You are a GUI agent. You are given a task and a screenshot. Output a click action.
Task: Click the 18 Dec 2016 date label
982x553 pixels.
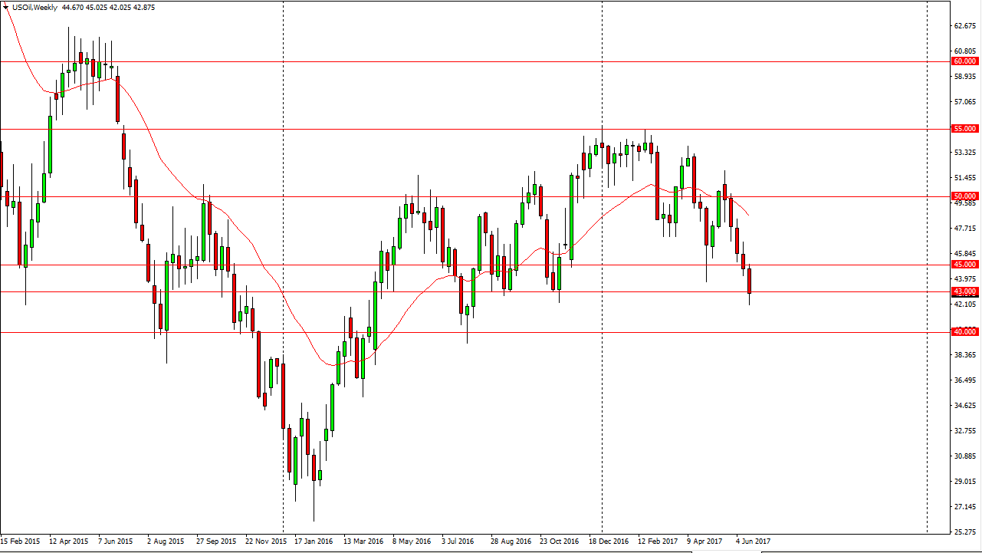609,541
